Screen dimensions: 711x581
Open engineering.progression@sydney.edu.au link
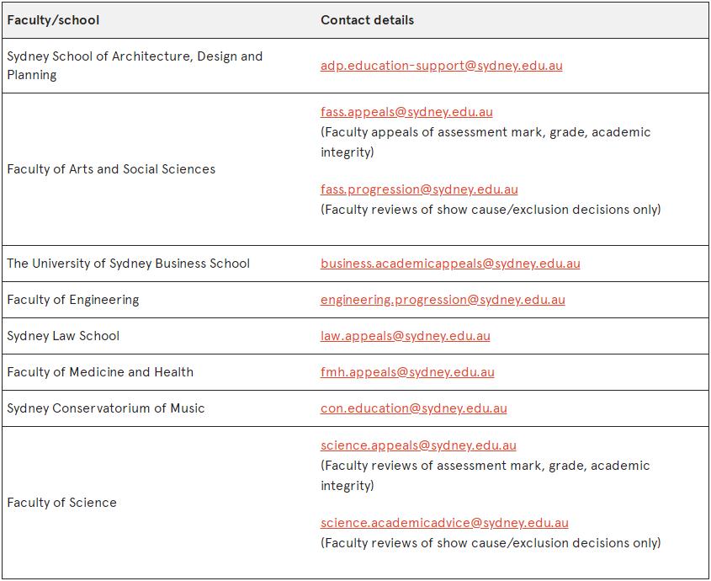point(443,300)
